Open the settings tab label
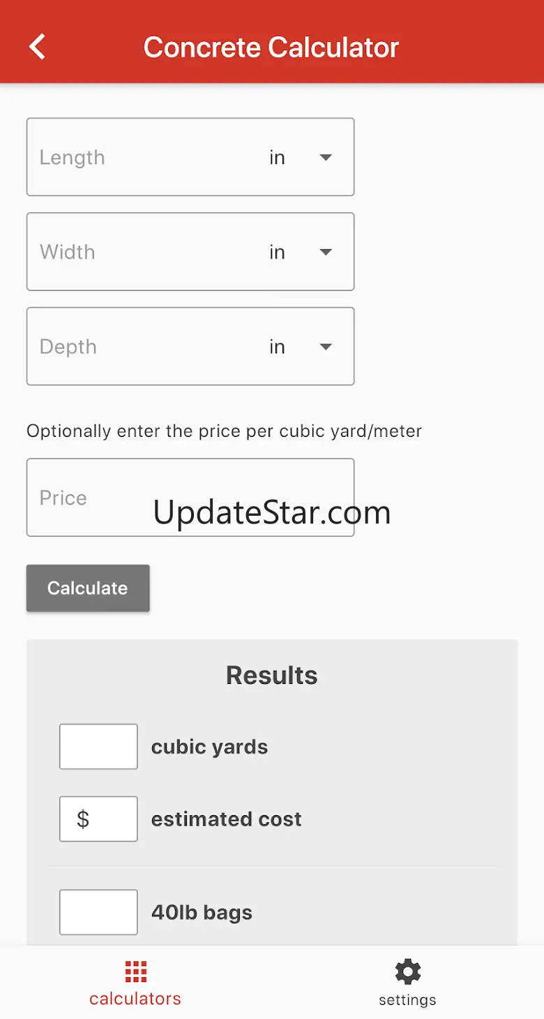 [x=407, y=1000]
